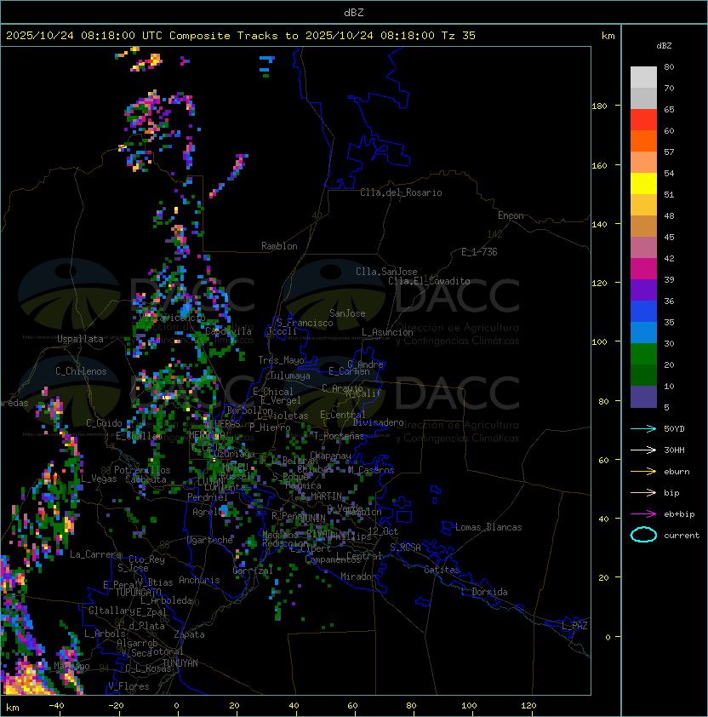
Task: Click the Ugarteche map label
Action: [x=210, y=540]
